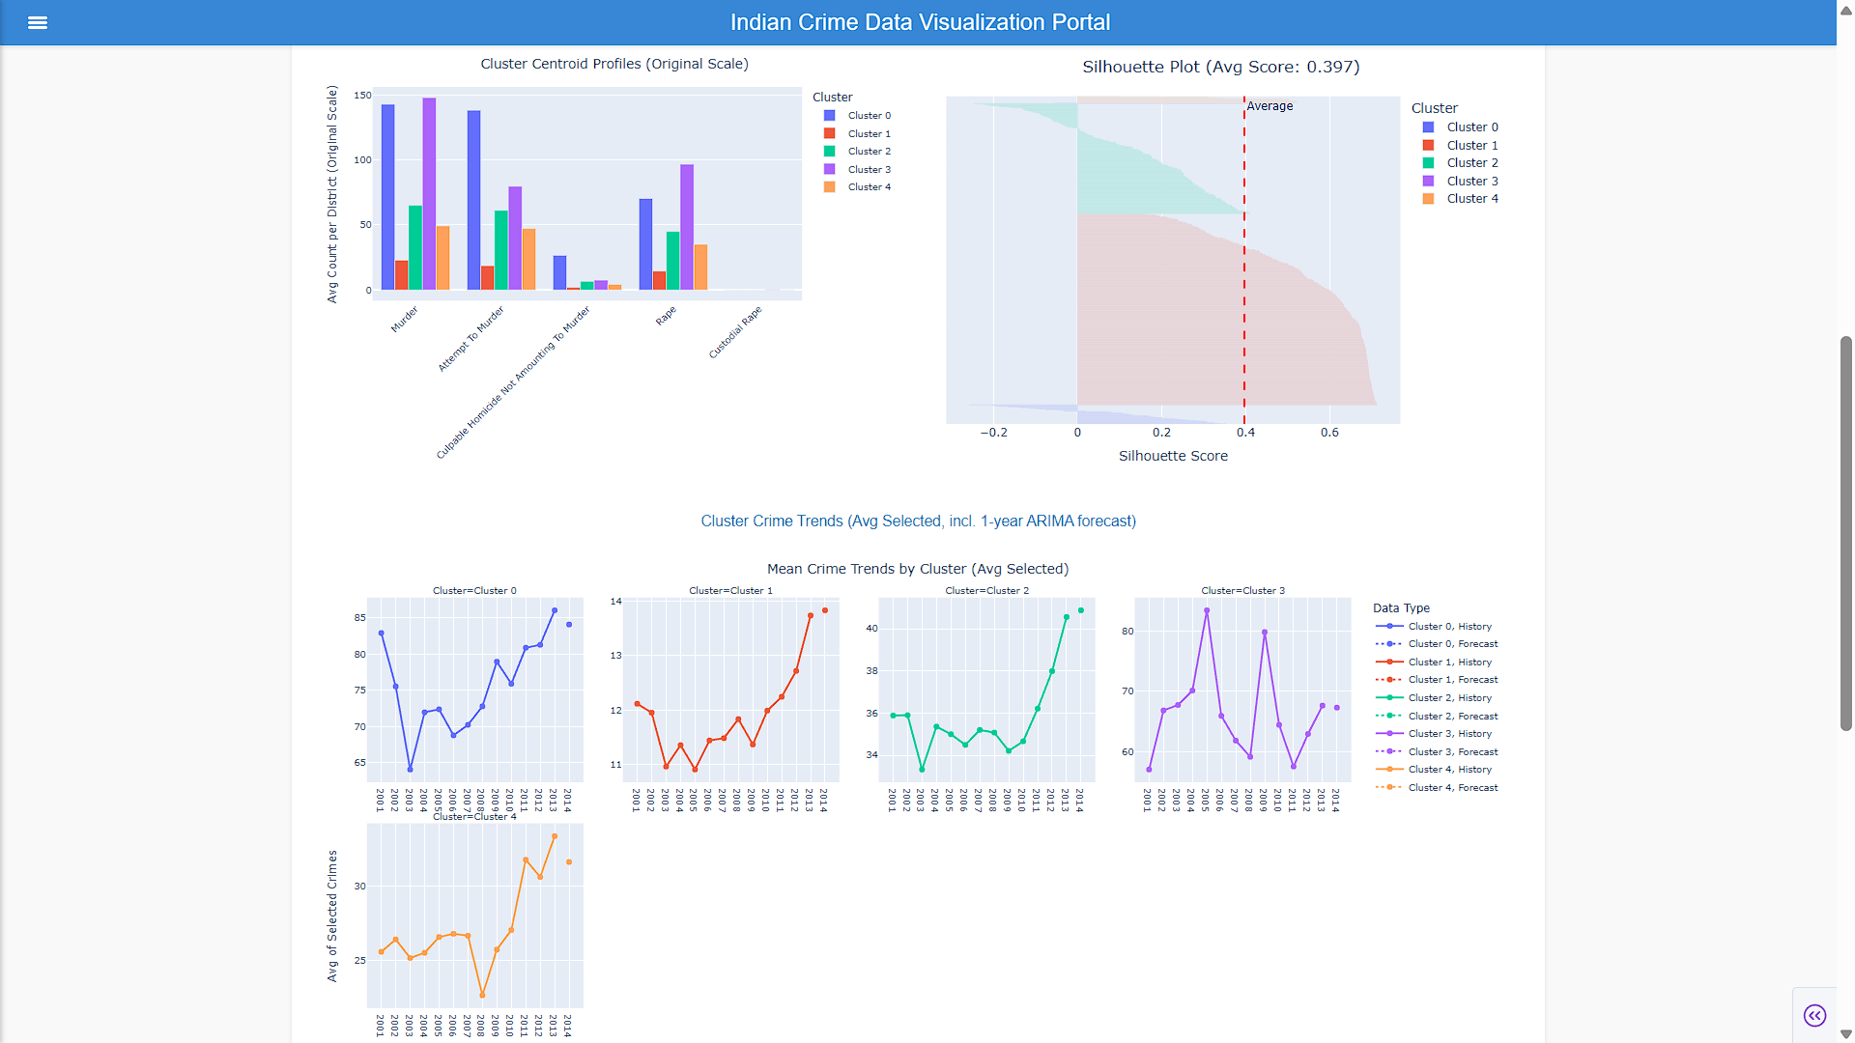Toggle Cluster 0, History trace

pos(1436,627)
